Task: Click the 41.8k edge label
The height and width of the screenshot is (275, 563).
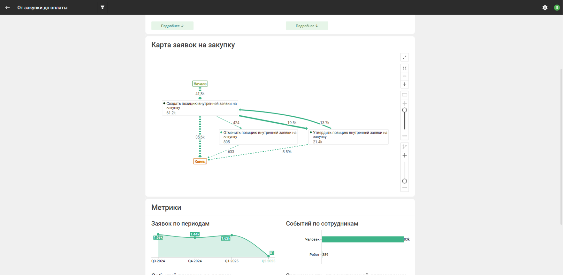Action: [200, 94]
